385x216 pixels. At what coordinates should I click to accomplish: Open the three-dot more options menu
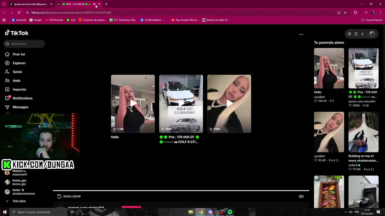301,34
